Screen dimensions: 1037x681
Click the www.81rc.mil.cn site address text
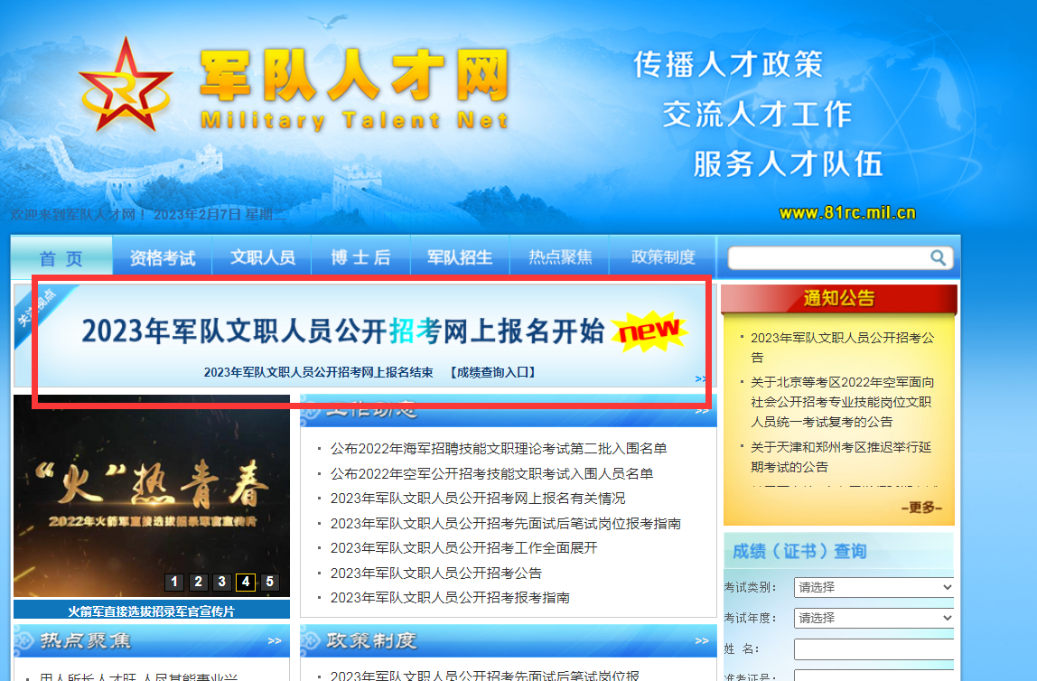coord(847,213)
